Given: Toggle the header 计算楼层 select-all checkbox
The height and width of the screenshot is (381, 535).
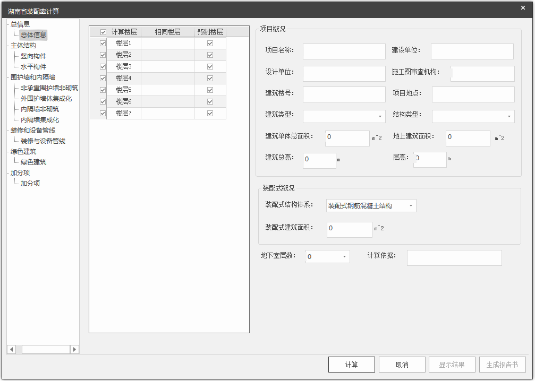Looking at the screenshot, I should click(103, 32).
